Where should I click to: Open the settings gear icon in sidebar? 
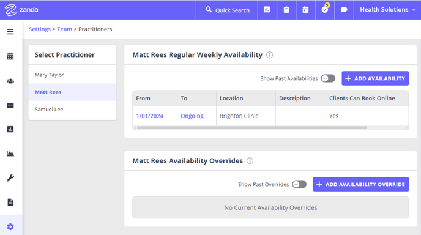click(10, 226)
